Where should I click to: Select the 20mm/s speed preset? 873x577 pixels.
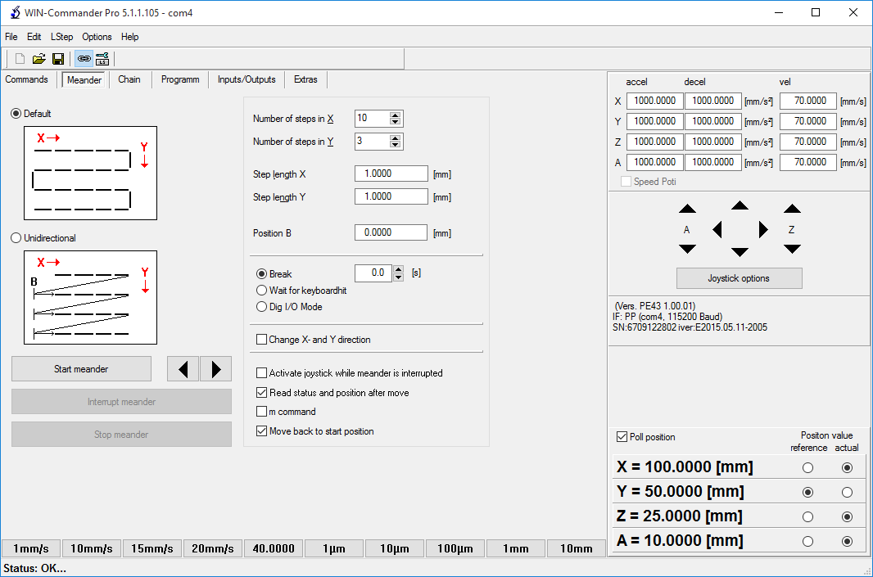click(213, 548)
